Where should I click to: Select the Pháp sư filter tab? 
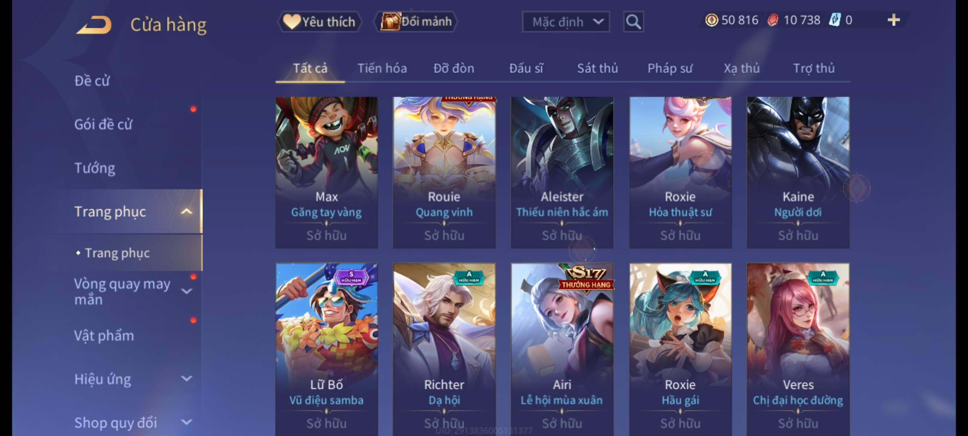click(x=670, y=68)
